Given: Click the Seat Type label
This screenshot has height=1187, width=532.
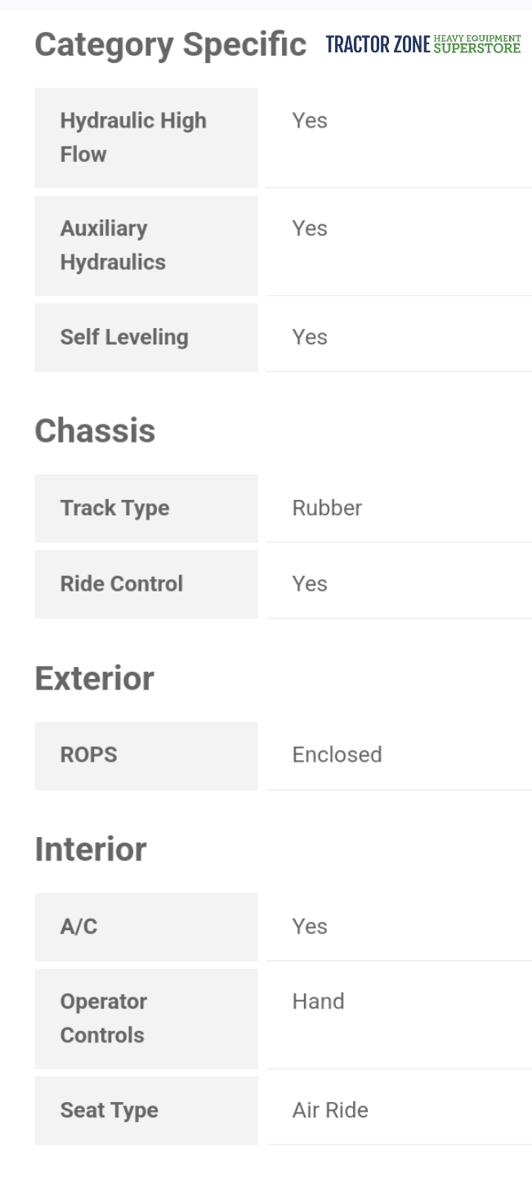Looking at the screenshot, I should pyautogui.click(x=109, y=1111).
